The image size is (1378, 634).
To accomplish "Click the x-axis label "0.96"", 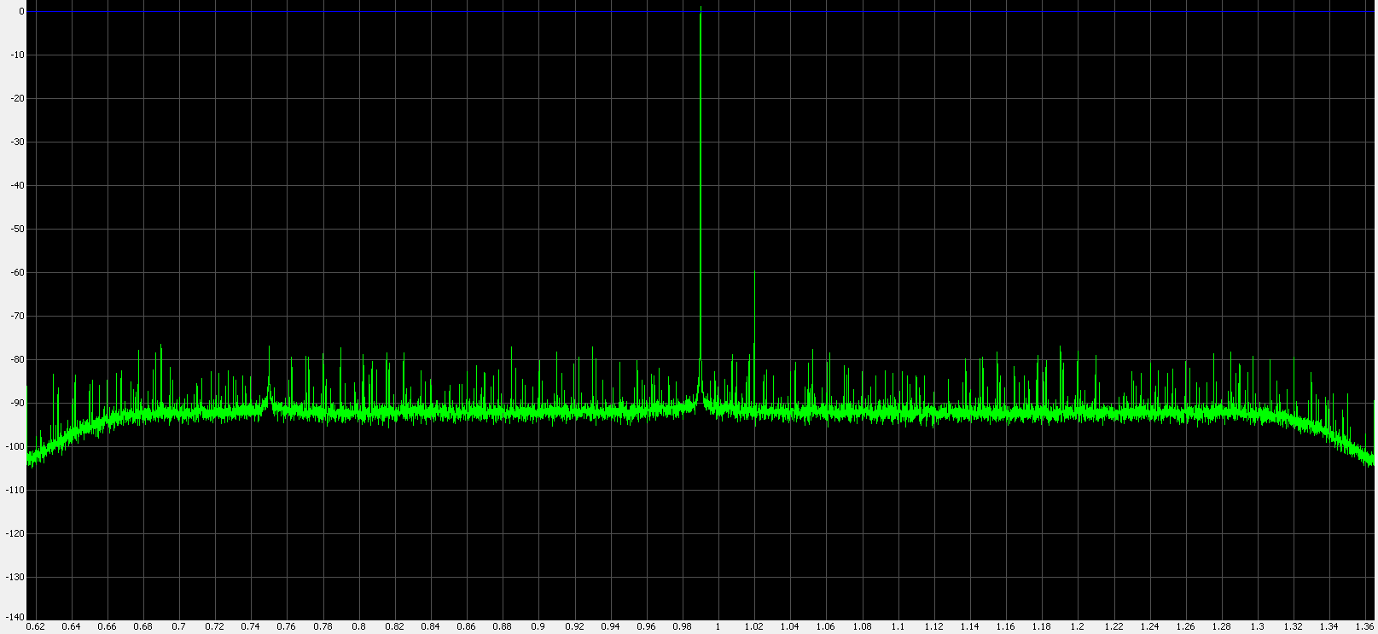I will 646,627.
